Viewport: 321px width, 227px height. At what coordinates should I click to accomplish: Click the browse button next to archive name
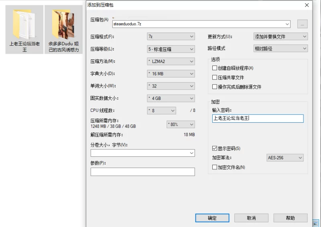pyautogui.click(x=303, y=24)
